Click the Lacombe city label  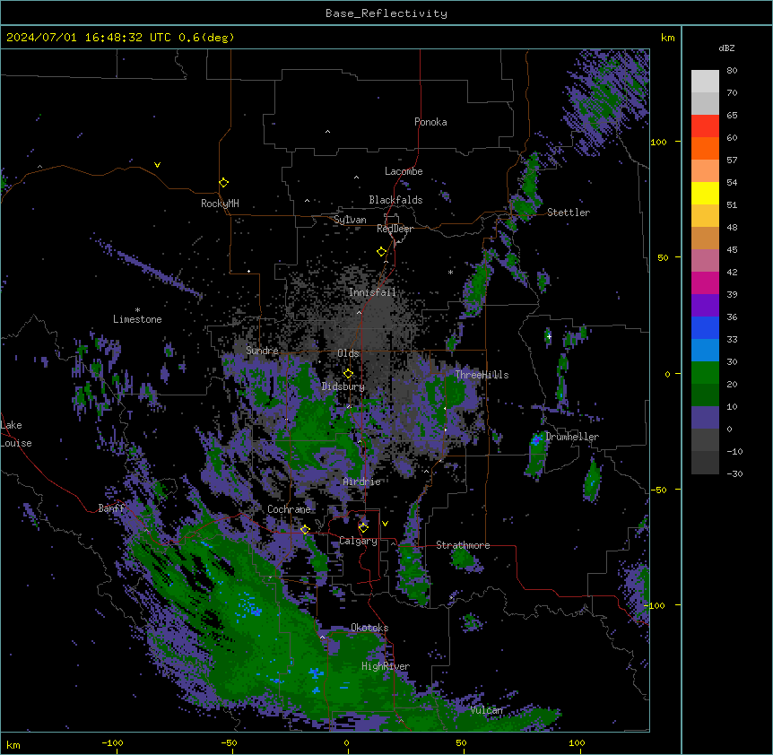[404, 171]
